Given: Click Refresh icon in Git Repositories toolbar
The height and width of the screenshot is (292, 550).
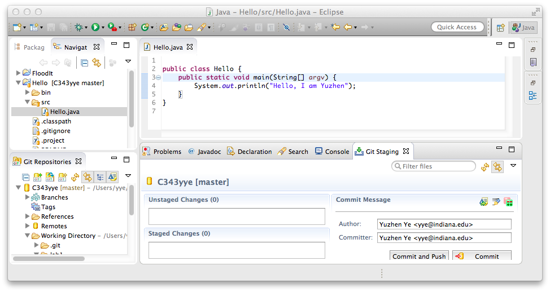Looking at the screenshot, I should (x=75, y=177).
